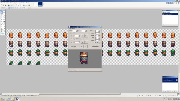180x101 pixels.
Task: Select the Pencil tool
Action: tap(2, 26)
